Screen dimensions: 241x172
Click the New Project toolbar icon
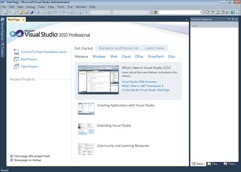click(6, 12)
